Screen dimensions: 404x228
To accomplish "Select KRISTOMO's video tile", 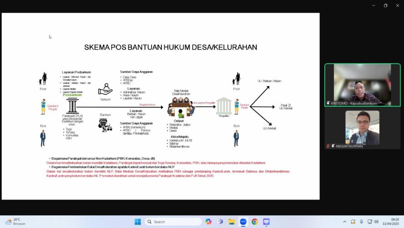I will (x=362, y=85).
